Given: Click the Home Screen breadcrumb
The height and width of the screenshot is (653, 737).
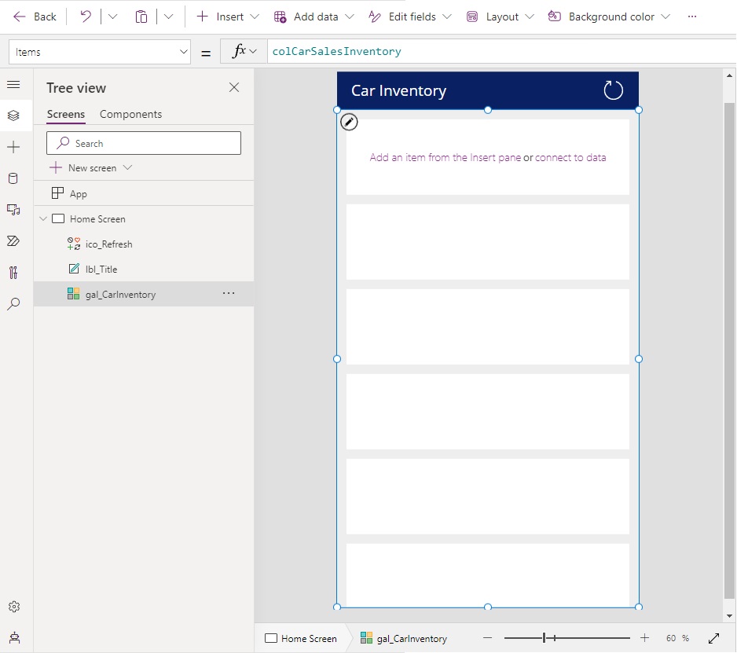Looking at the screenshot, I should (301, 638).
